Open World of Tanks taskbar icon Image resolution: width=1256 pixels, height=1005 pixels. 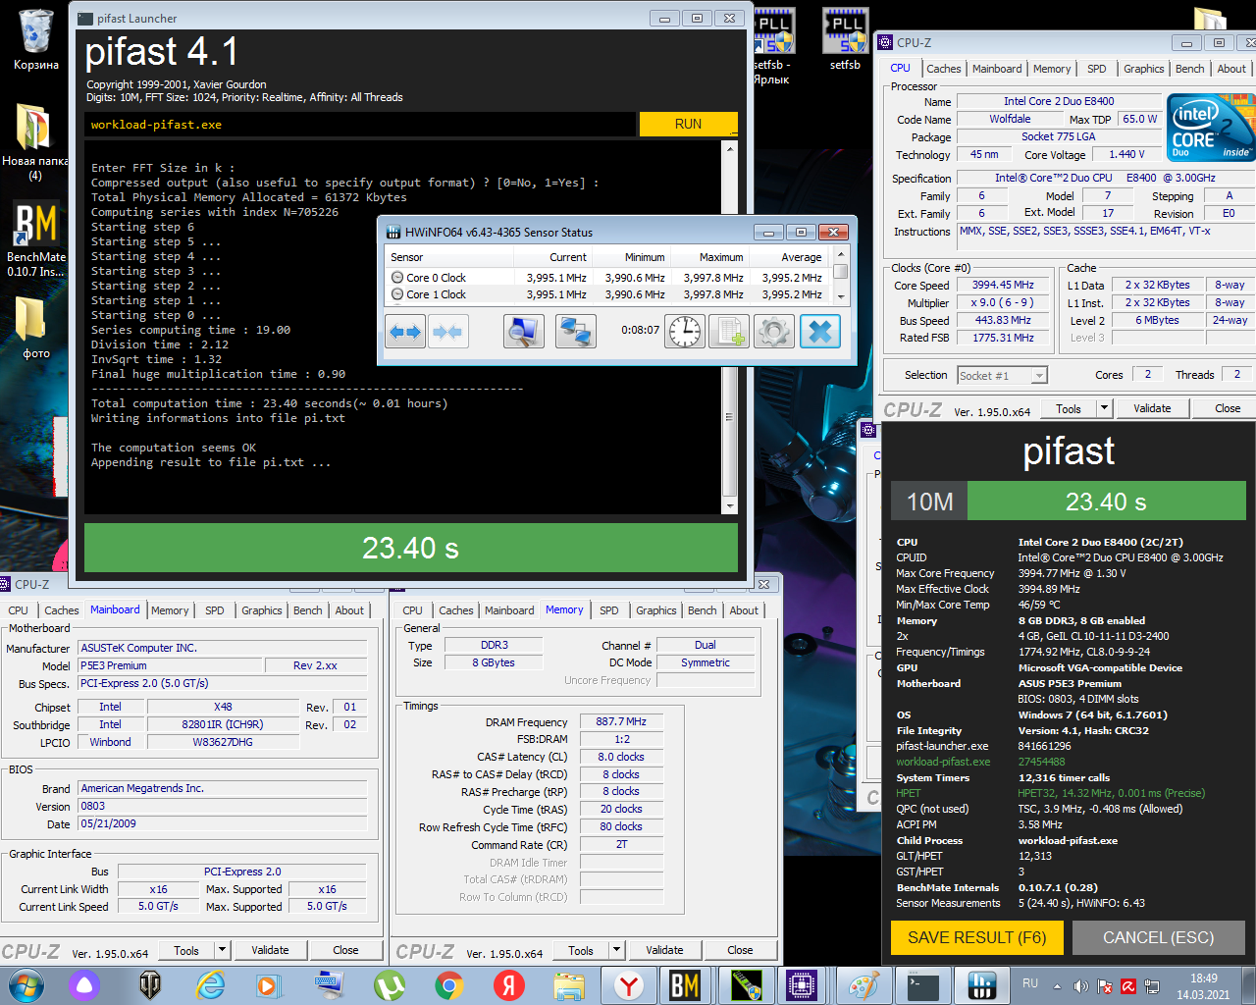pos(149,985)
